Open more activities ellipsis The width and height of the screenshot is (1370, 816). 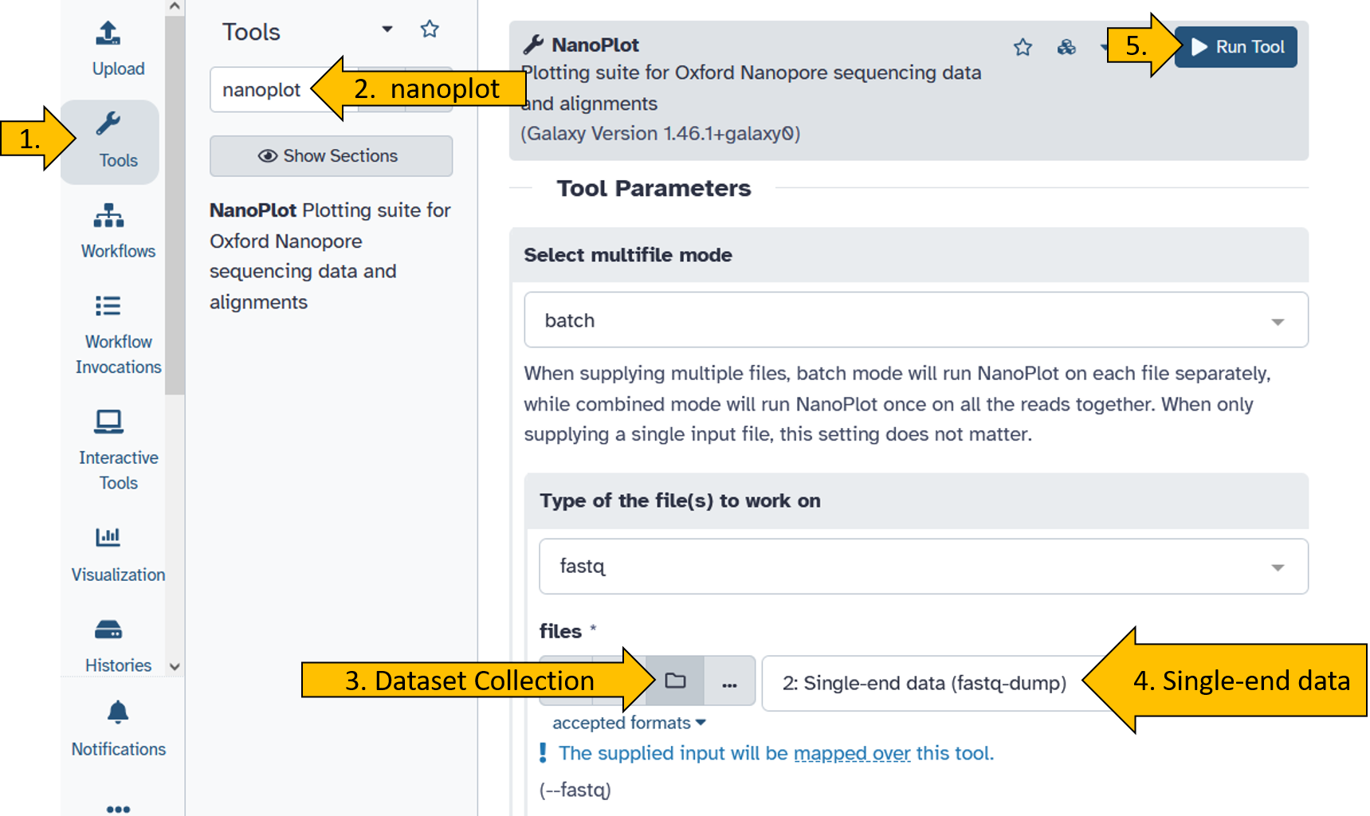pyautogui.click(x=118, y=808)
